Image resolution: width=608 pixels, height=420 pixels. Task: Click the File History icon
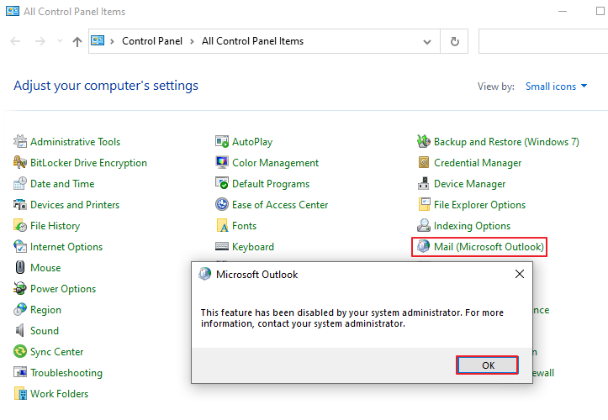point(20,225)
